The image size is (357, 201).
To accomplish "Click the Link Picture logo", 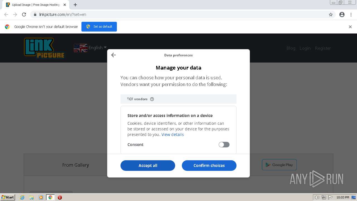I will click(44, 48).
